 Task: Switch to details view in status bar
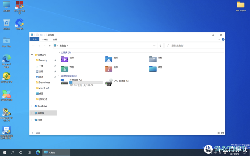219,133
